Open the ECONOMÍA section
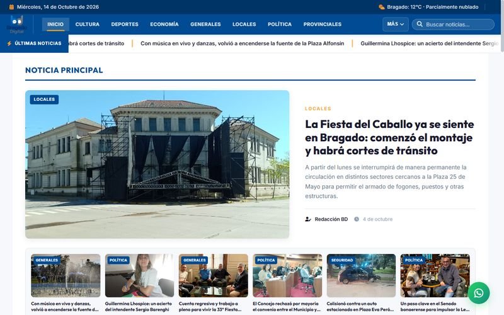 click(x=164, y=24)
